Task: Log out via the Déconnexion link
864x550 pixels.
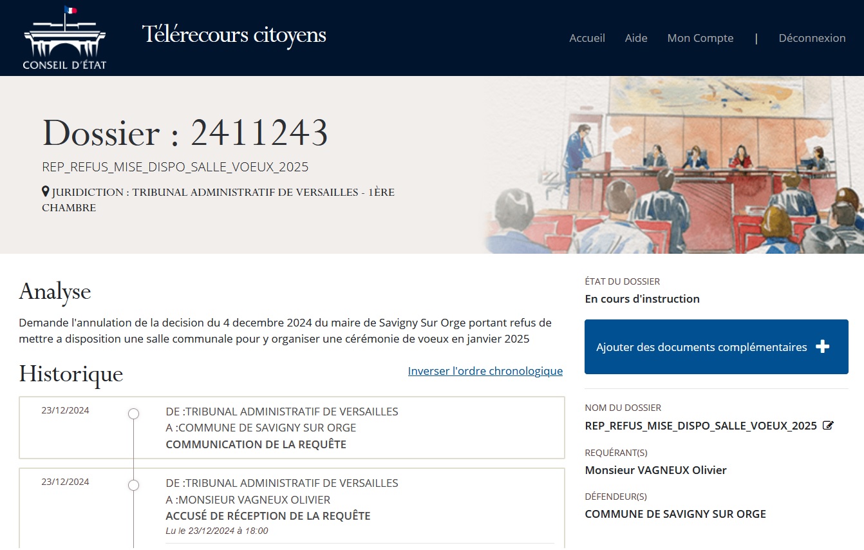Action: 811,38
